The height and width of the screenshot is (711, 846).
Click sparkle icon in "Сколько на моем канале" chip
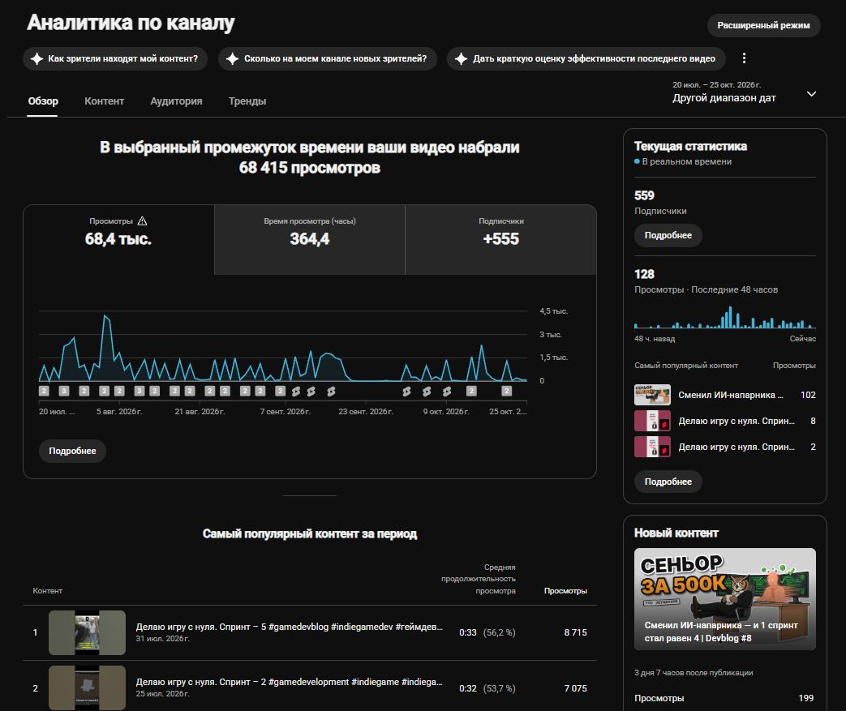click(233, 59)
